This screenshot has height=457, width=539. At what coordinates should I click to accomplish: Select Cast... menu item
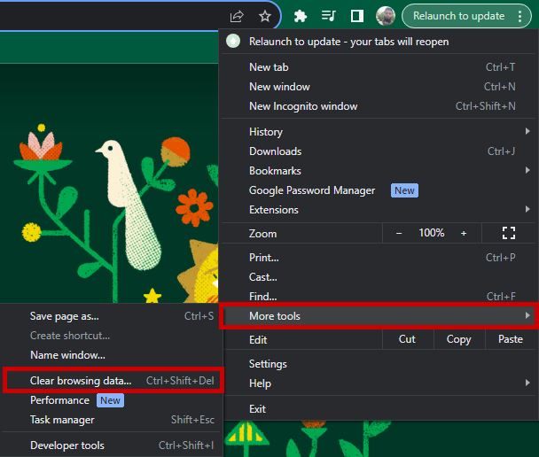(379, 276)
